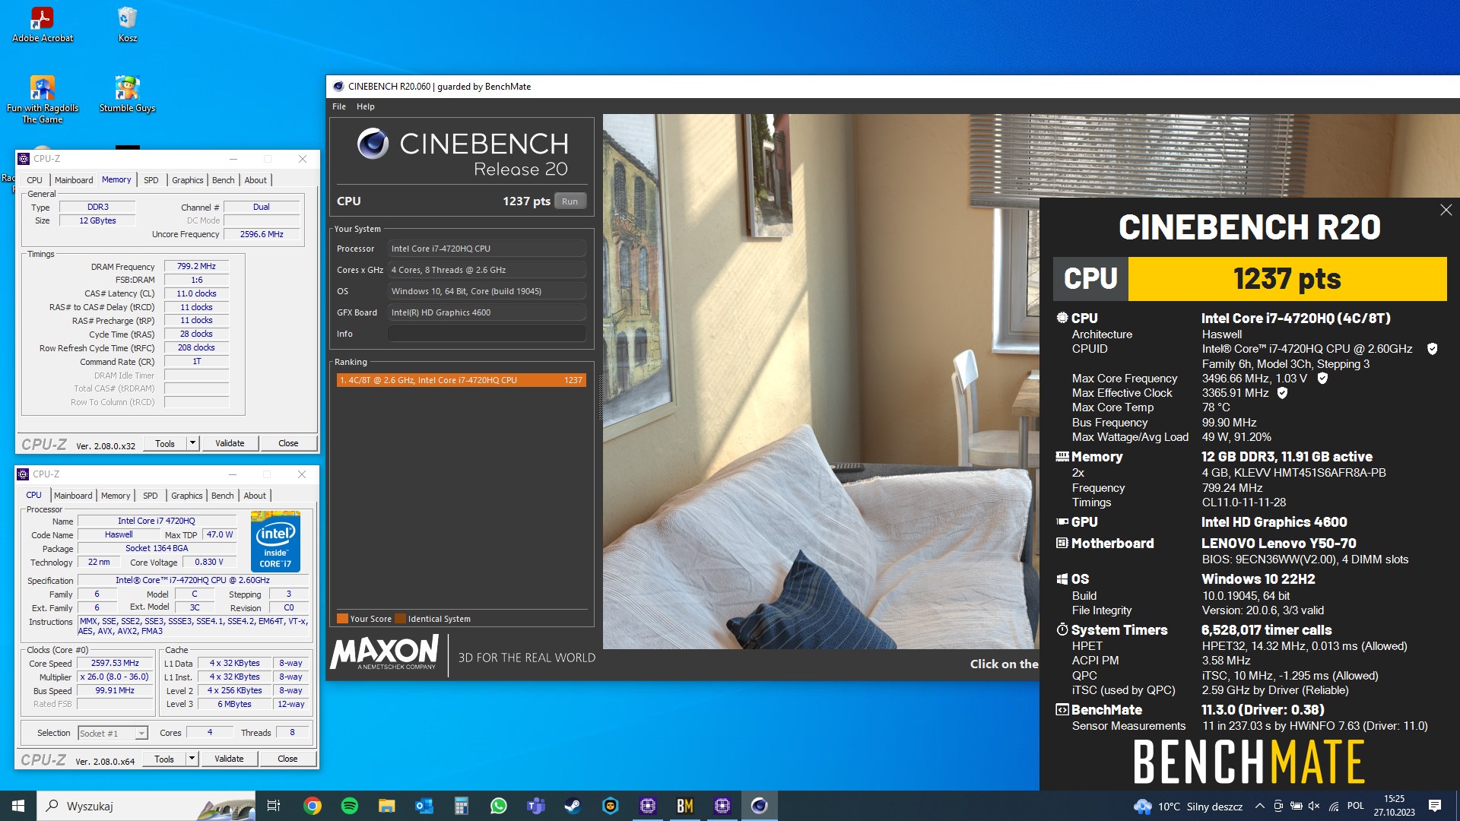Click the Core Speed value 2597.53 MHz
The height and width of the screenshot is (821, 1460).
[x=115, y=664]
